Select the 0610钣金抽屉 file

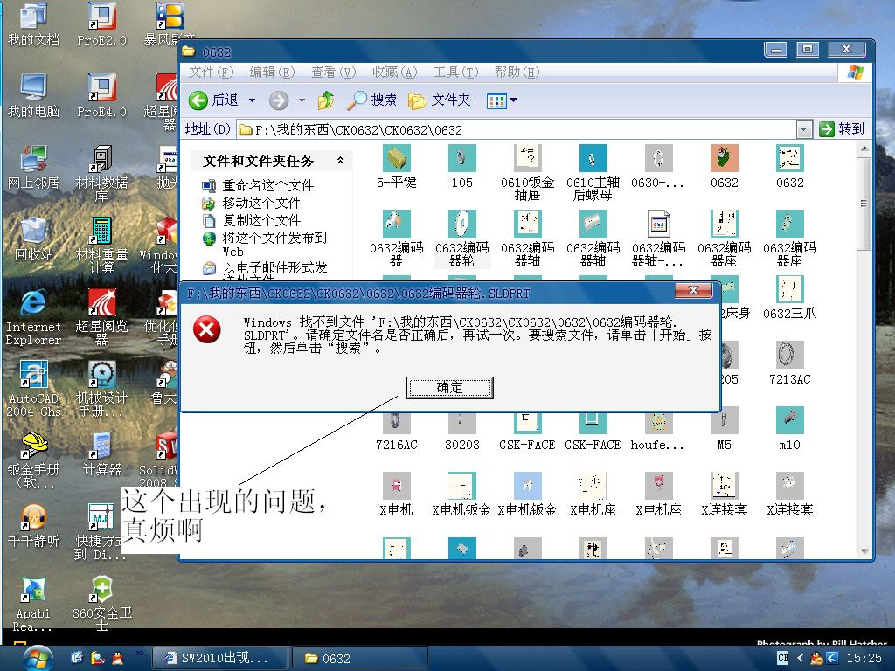[x=527, y=172]
